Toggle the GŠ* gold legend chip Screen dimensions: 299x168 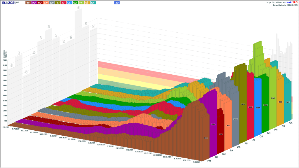click(x=87, y=3)
